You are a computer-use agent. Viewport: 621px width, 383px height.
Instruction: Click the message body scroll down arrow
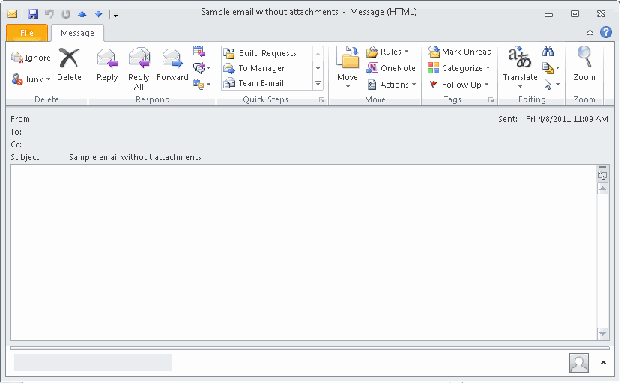coord(602,334)
